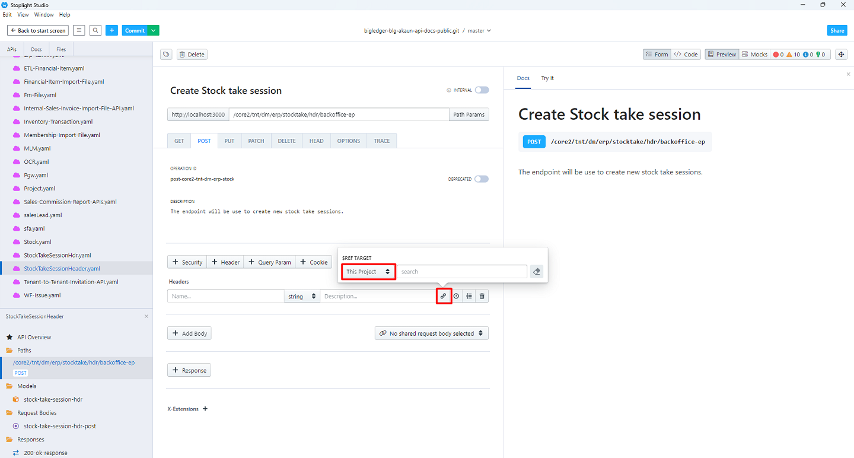Click the Add Body button

click(189, 333)
